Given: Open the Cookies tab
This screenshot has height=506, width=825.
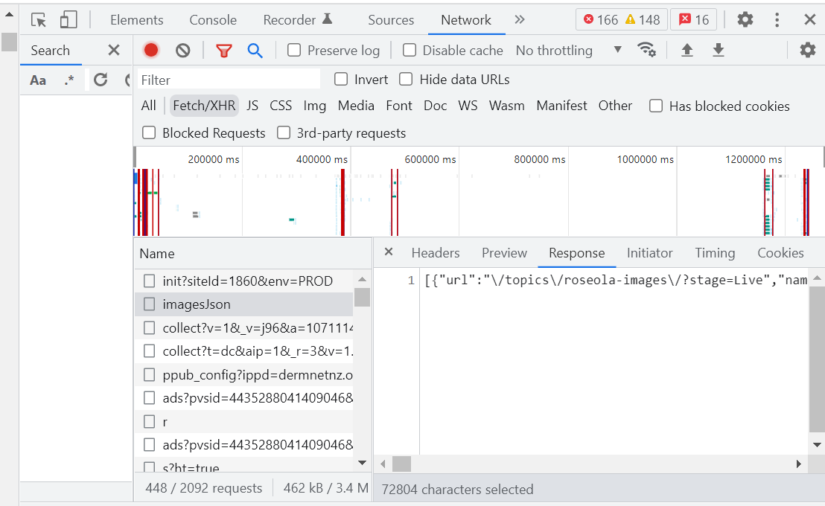Looking at the screenshot, I should click(x=780, y=253).
